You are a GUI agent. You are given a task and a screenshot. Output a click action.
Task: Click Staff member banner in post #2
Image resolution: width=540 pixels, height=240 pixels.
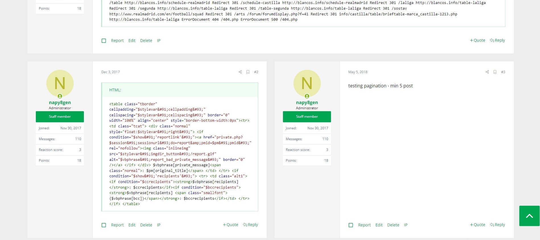[x=60, y=117]
